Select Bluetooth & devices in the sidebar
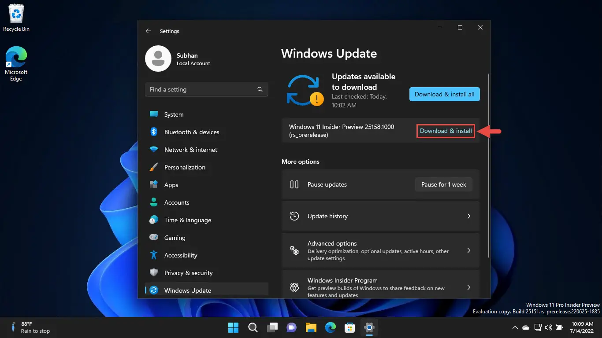Viewport: 602px width, 338px height. (207, 132)
